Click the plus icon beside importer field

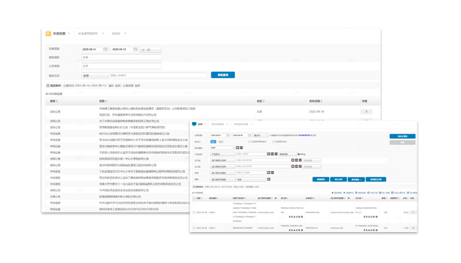293,160
